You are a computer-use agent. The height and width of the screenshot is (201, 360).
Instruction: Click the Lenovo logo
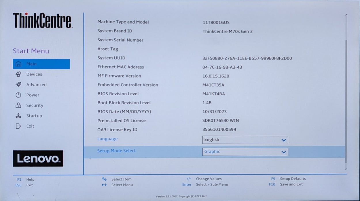tap(38, 159)
